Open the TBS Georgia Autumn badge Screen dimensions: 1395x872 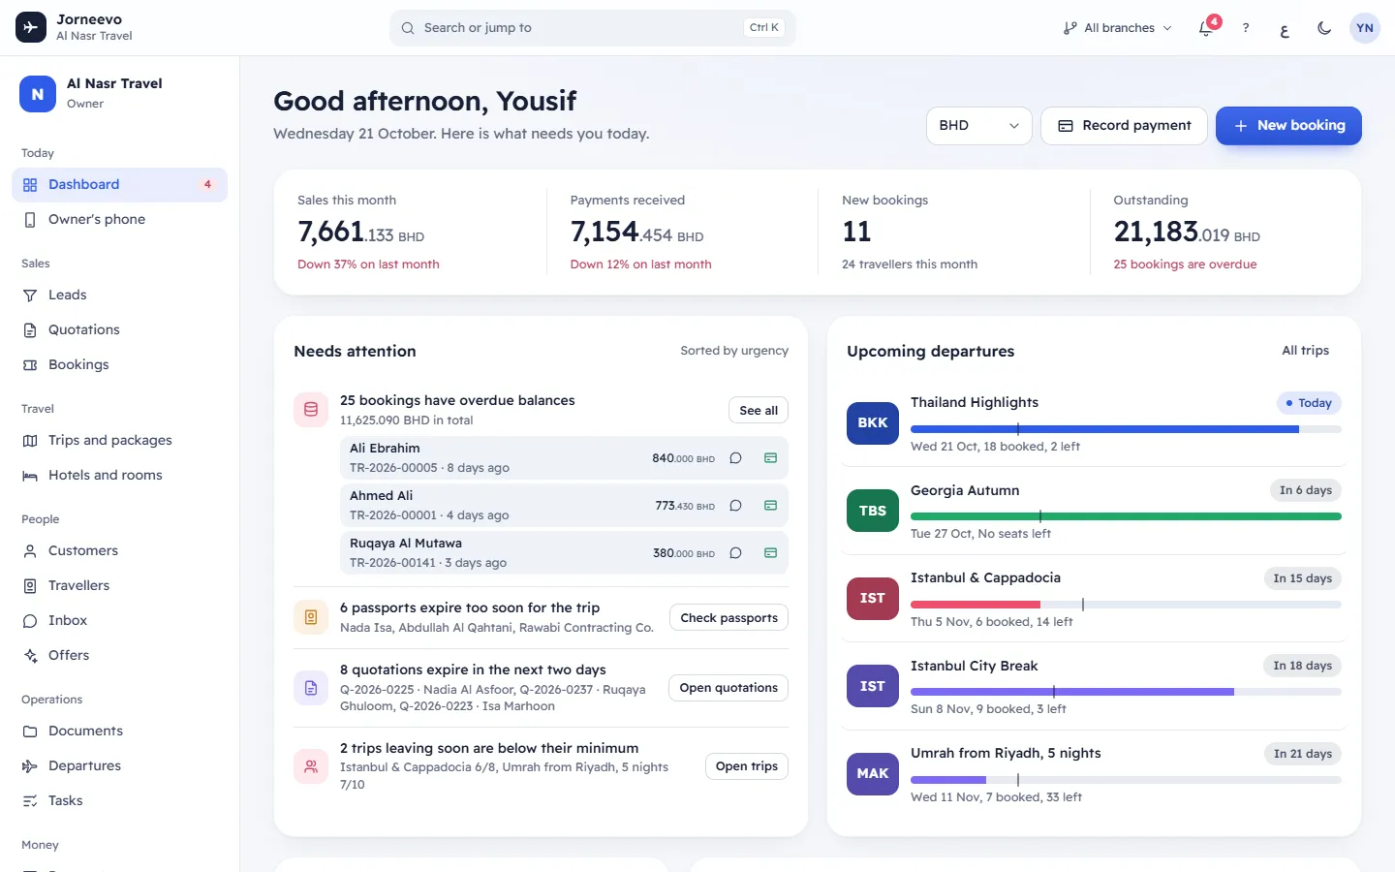873,511
